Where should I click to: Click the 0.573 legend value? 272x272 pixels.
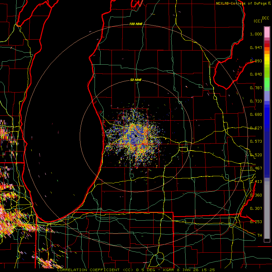(256, 141)
